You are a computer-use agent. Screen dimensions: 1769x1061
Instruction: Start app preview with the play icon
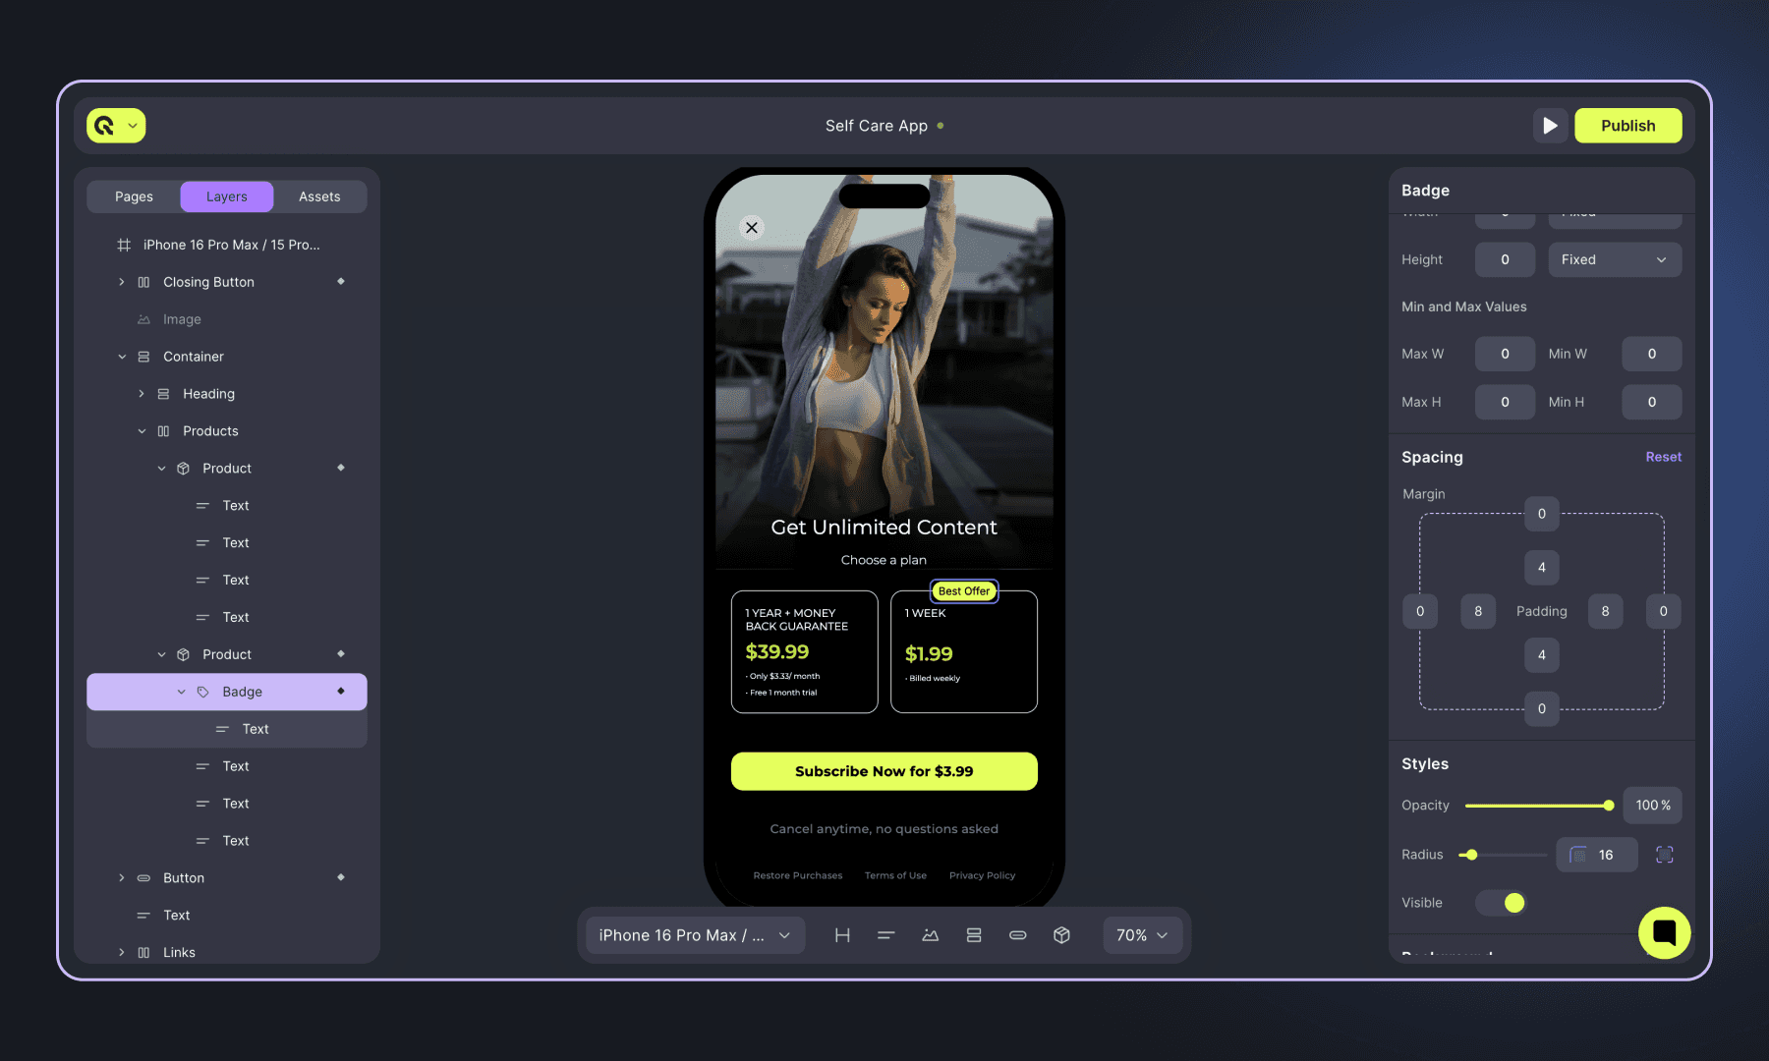[x=1551, y=125]
